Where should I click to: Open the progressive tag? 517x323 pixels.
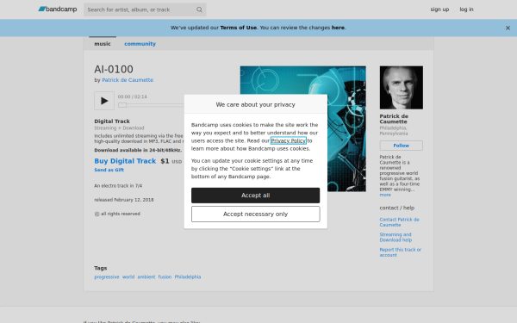coord(107,276)
